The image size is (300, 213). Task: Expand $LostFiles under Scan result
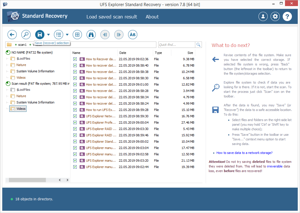(7, 90)
